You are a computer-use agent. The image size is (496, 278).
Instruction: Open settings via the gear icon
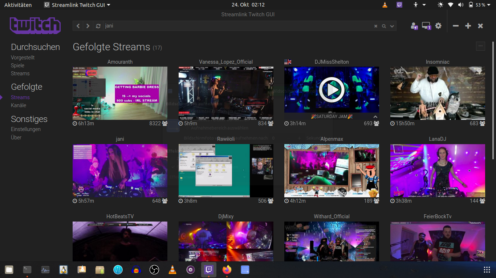(x=438, y=26)
